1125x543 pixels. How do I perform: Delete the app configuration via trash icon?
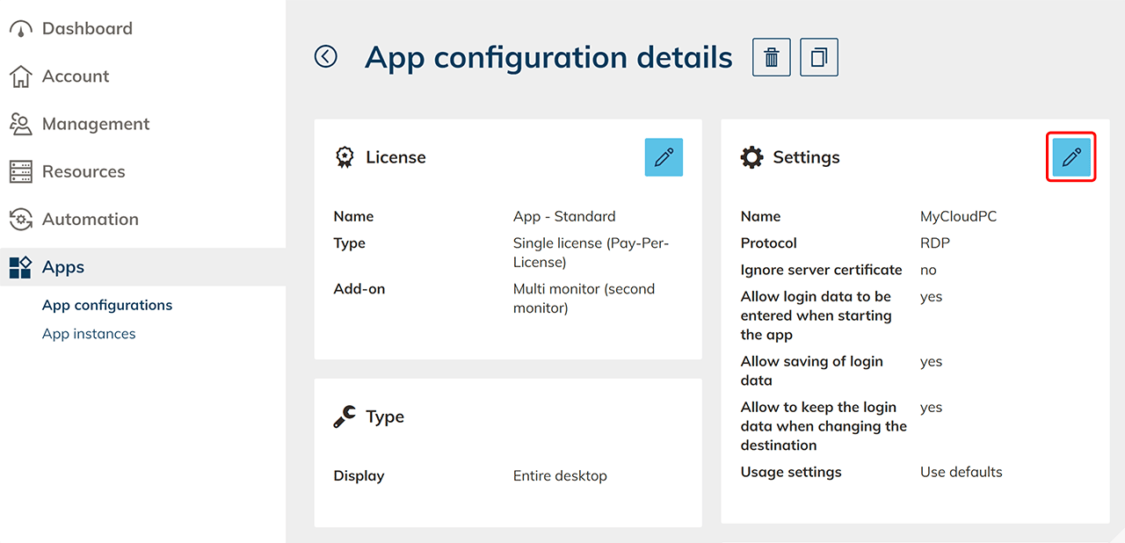772,58
